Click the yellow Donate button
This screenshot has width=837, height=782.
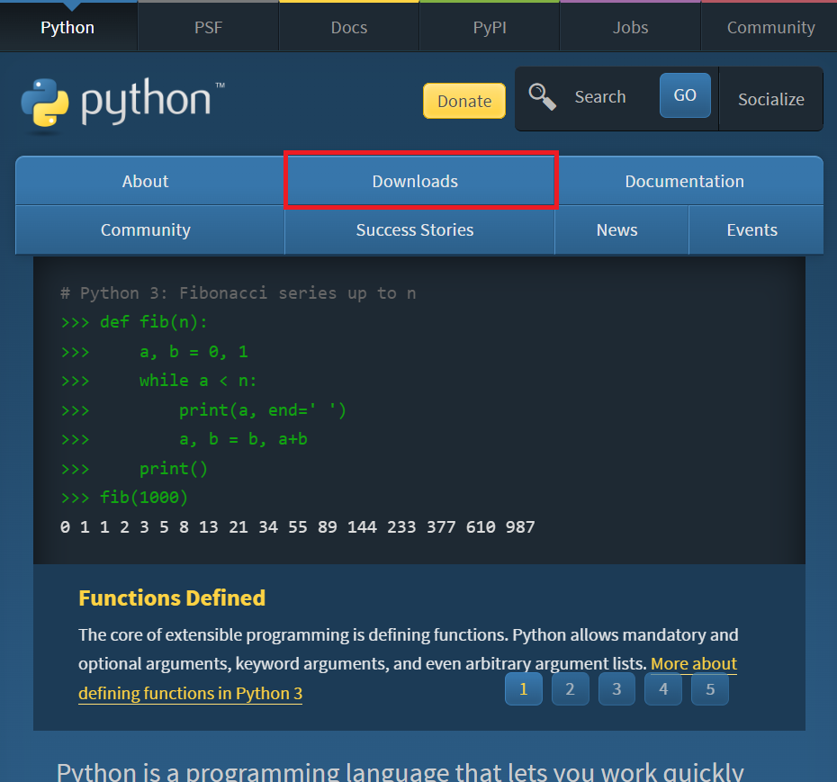(x=464, y=101)
